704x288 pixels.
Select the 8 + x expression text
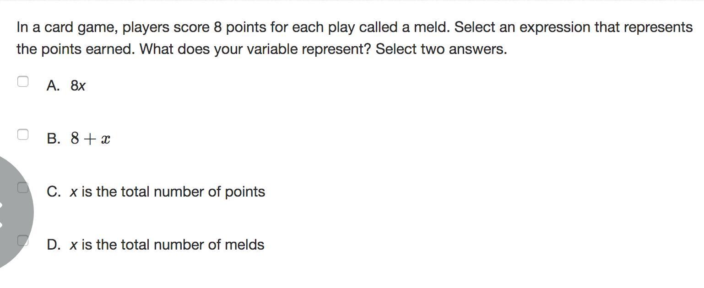coord(90,139)
